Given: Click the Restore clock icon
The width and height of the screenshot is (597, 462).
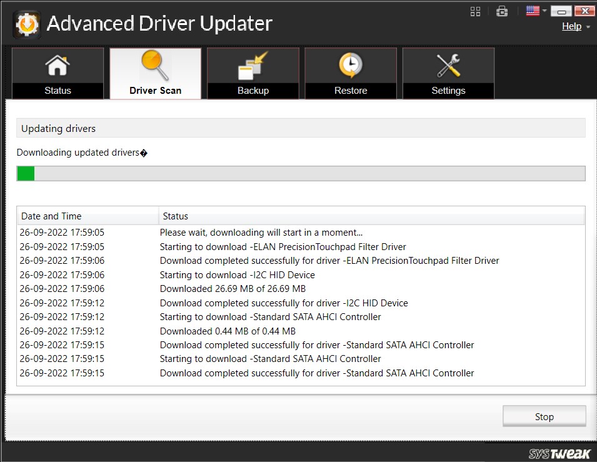Looking at the screenshot, I should (x=350, y=64).
